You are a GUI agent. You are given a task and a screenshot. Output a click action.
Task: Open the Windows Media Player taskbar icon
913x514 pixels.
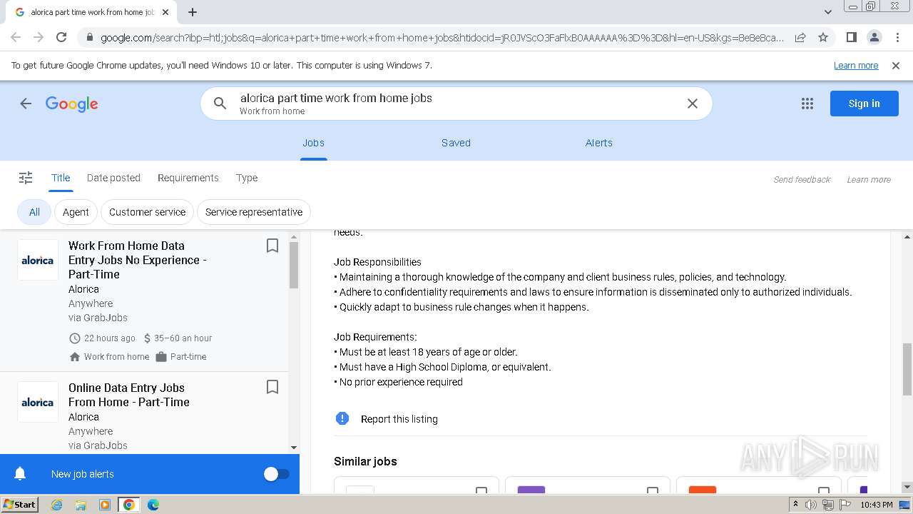tap(105, 505)
